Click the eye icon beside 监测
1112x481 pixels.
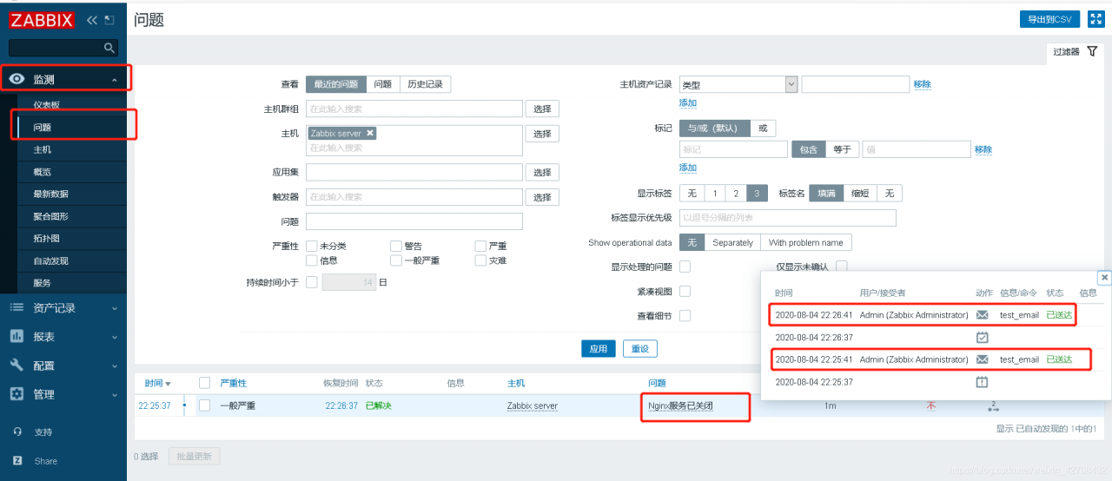[x=17, y=79]
